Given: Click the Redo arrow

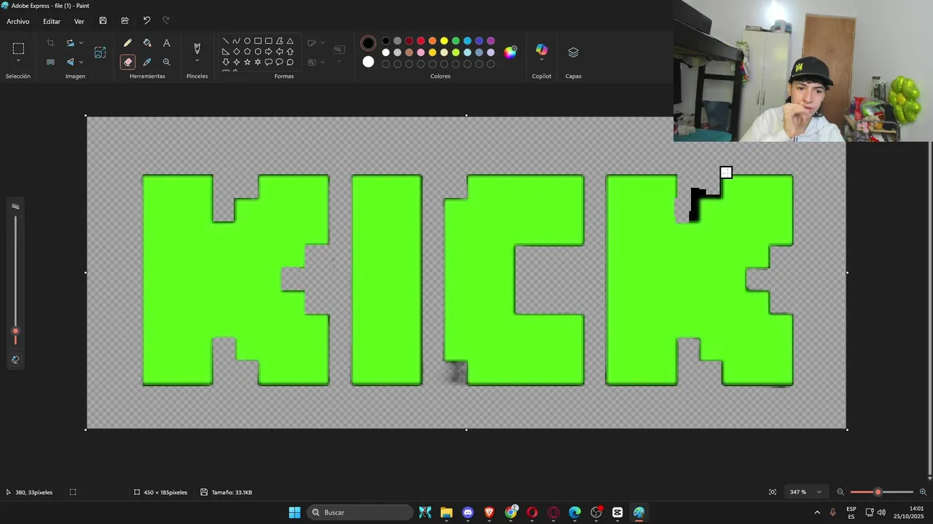Looking at the screenshot, I should click(x=165, y=21).
